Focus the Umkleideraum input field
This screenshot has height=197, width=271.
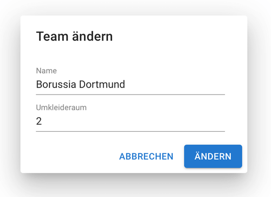[x=130, y=121]
